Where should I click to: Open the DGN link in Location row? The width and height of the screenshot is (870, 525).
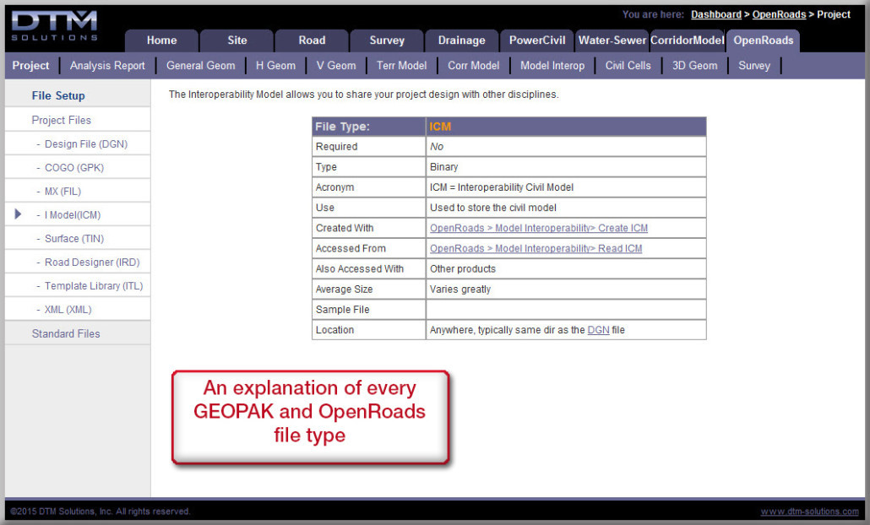pos(598,330)
